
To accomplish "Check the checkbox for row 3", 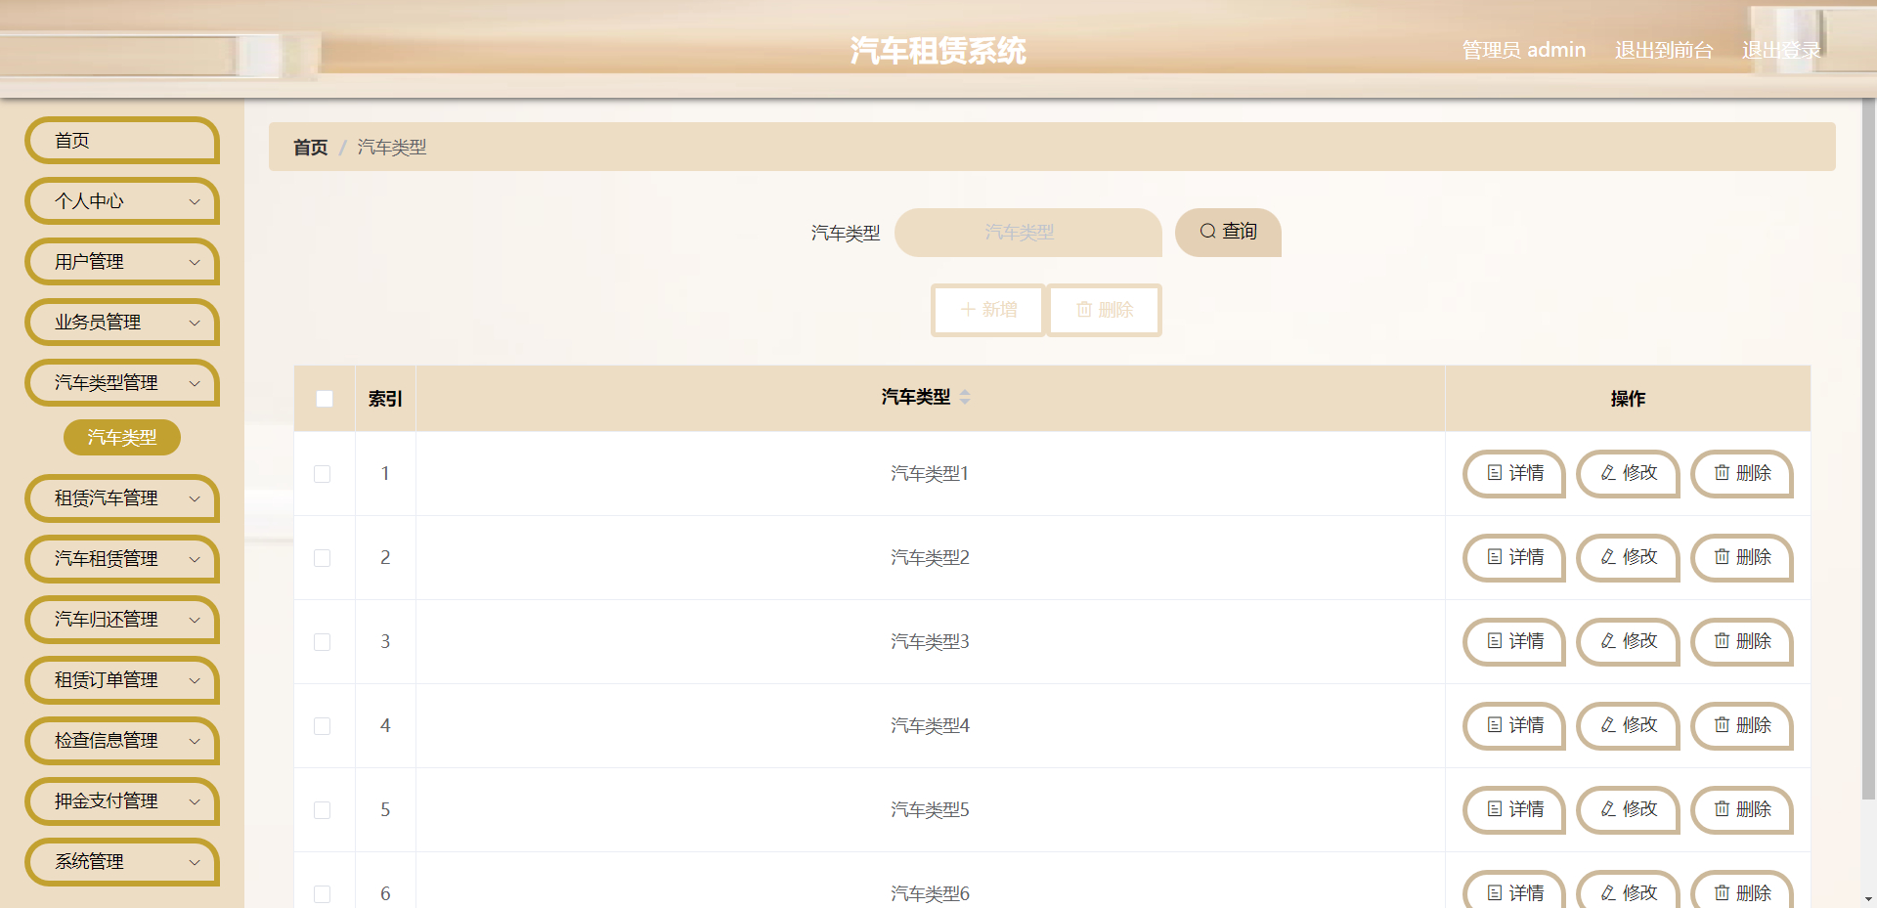I will [323, 642].
